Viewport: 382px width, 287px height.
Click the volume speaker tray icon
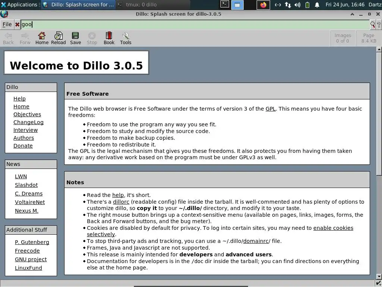click(297, 5)
